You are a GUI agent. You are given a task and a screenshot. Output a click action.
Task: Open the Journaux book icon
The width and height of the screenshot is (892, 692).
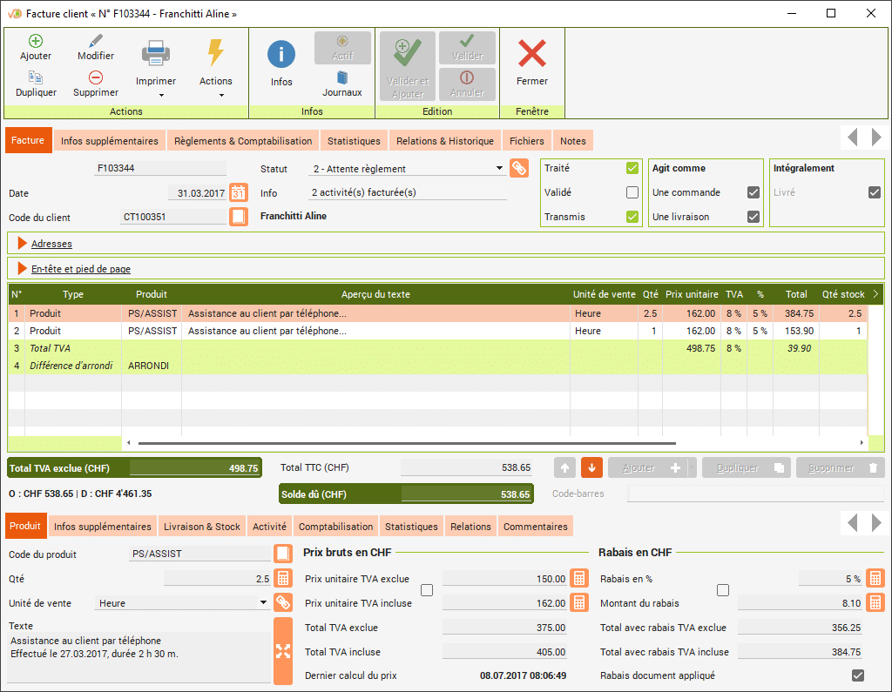click(x=342, y=77)
